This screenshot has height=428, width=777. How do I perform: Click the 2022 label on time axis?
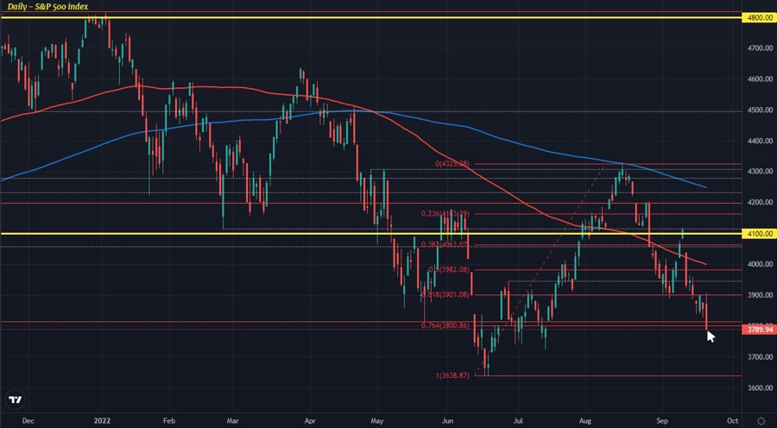102,420
